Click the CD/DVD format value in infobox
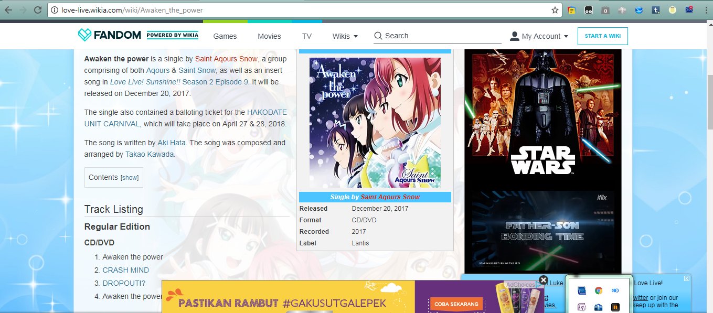The height and width of the screenshot is (313, 713). click(x=364, y=220)
